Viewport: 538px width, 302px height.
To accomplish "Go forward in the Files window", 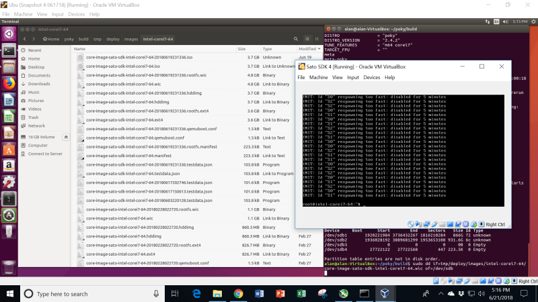I will click(x=34, y=39).
